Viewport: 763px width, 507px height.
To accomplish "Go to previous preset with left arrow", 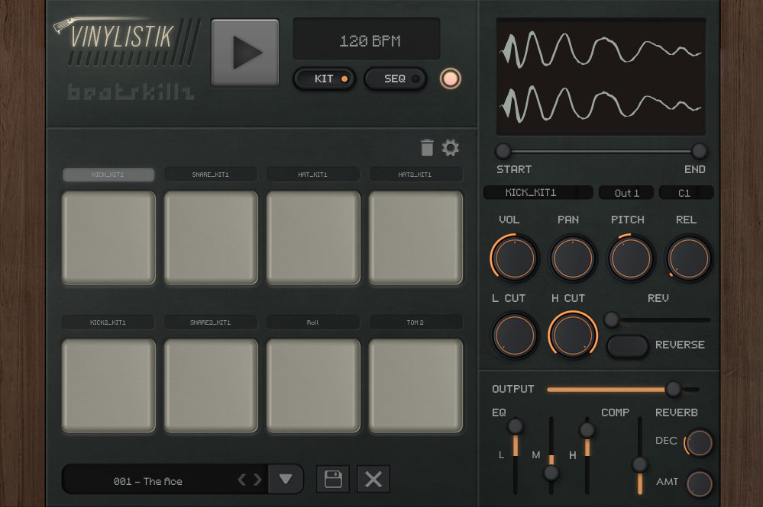I will point(242,480).
